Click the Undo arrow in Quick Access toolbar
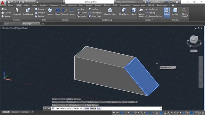205x115 pixels. coord(27,2)
